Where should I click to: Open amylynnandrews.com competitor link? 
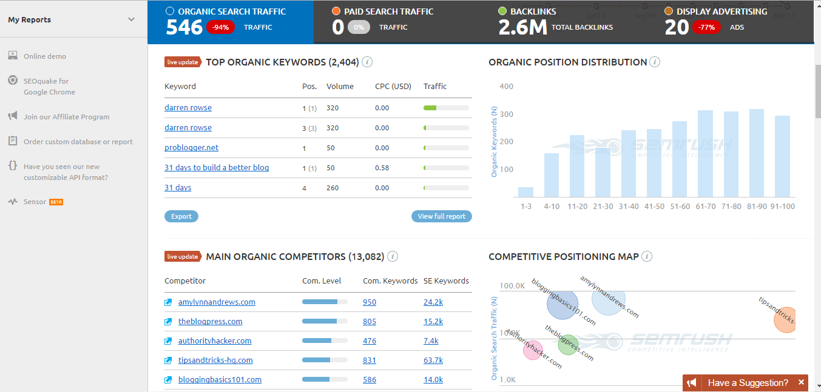tap(217, 302)
